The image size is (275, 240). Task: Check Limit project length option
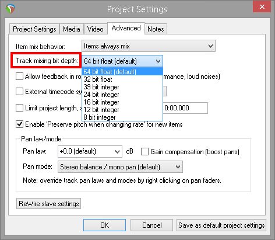point(19,108)
